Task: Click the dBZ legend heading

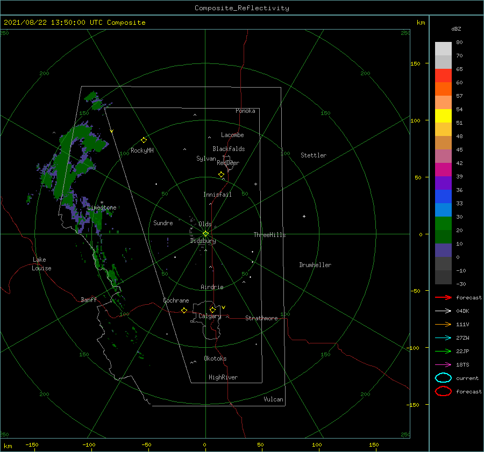Action: click(x=456, y=28)
